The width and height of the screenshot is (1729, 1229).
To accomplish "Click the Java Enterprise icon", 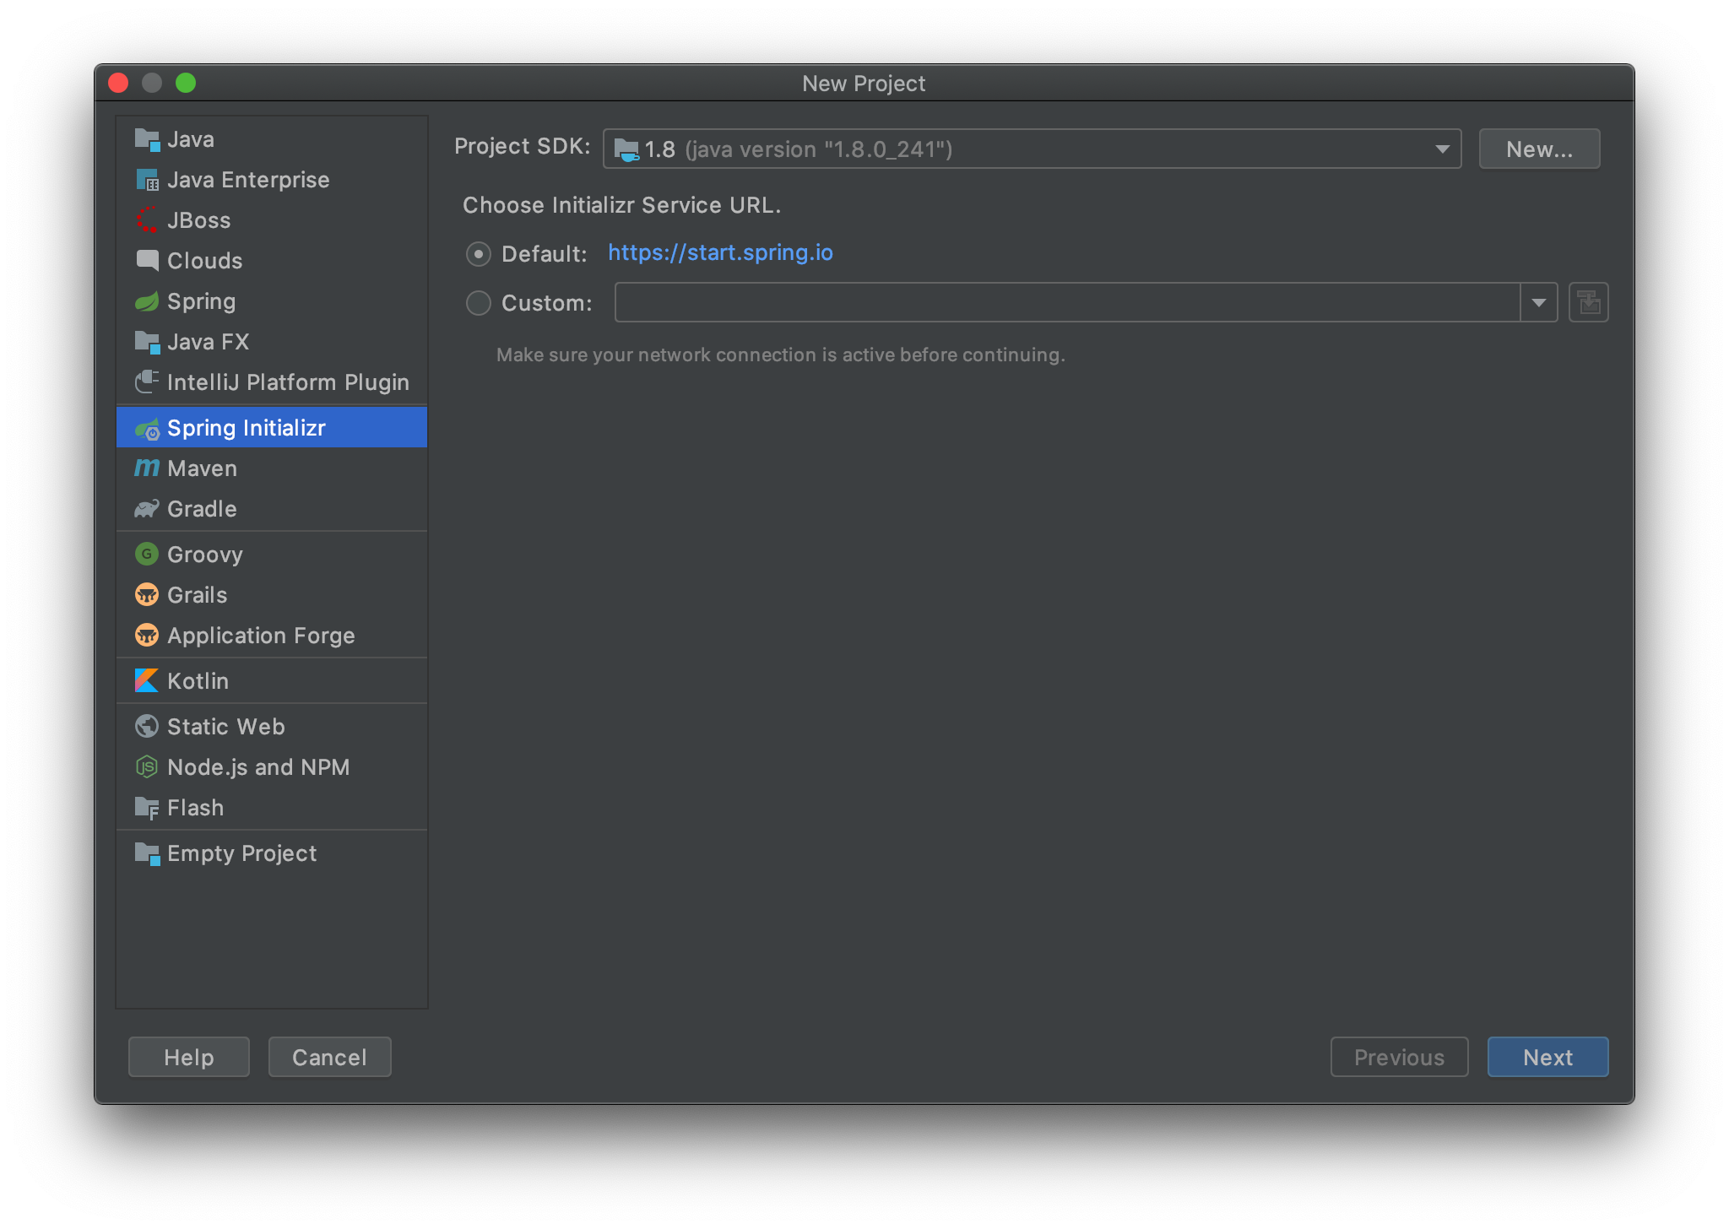I will [147, 180].
